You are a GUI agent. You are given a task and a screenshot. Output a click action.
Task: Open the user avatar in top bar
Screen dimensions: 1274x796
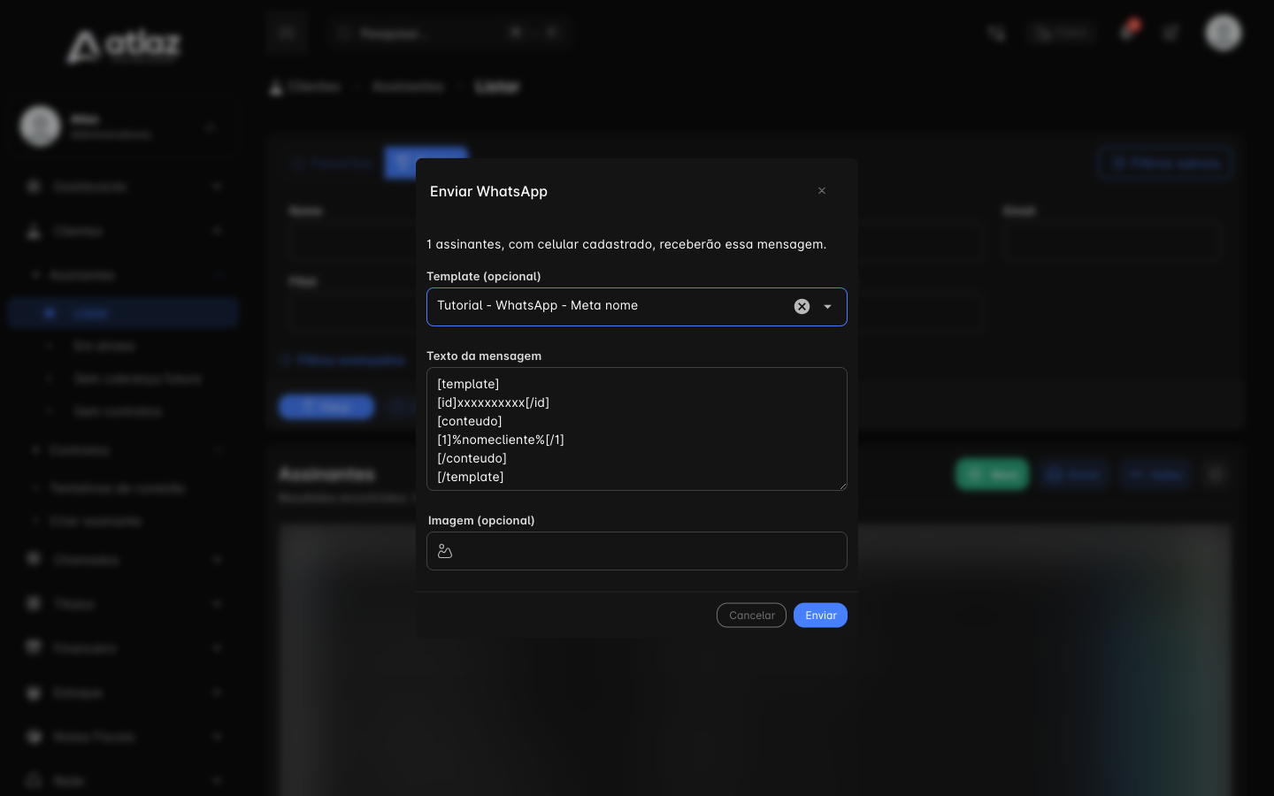[x=1224, y=33]
